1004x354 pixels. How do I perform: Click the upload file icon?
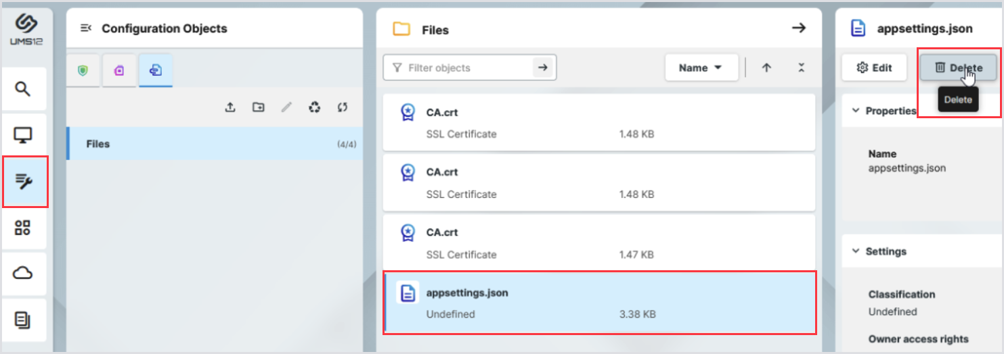pos(230,107)
